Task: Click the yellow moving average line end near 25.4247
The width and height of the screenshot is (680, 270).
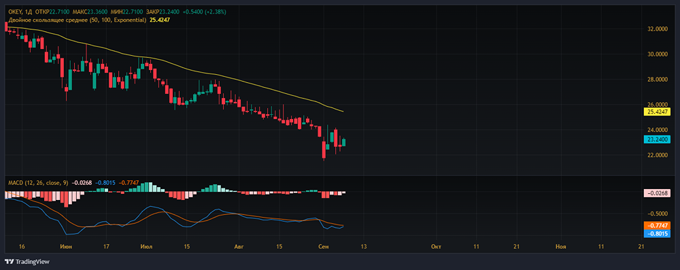Action: point(343,111)
